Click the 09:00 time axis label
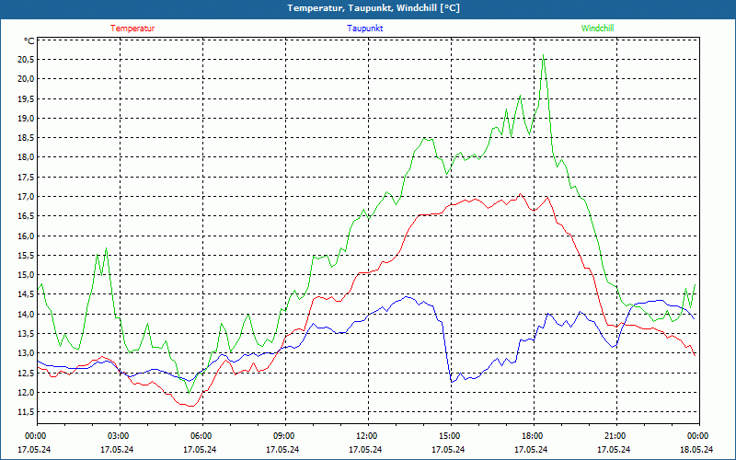736x460 pixels. point(282,436)
